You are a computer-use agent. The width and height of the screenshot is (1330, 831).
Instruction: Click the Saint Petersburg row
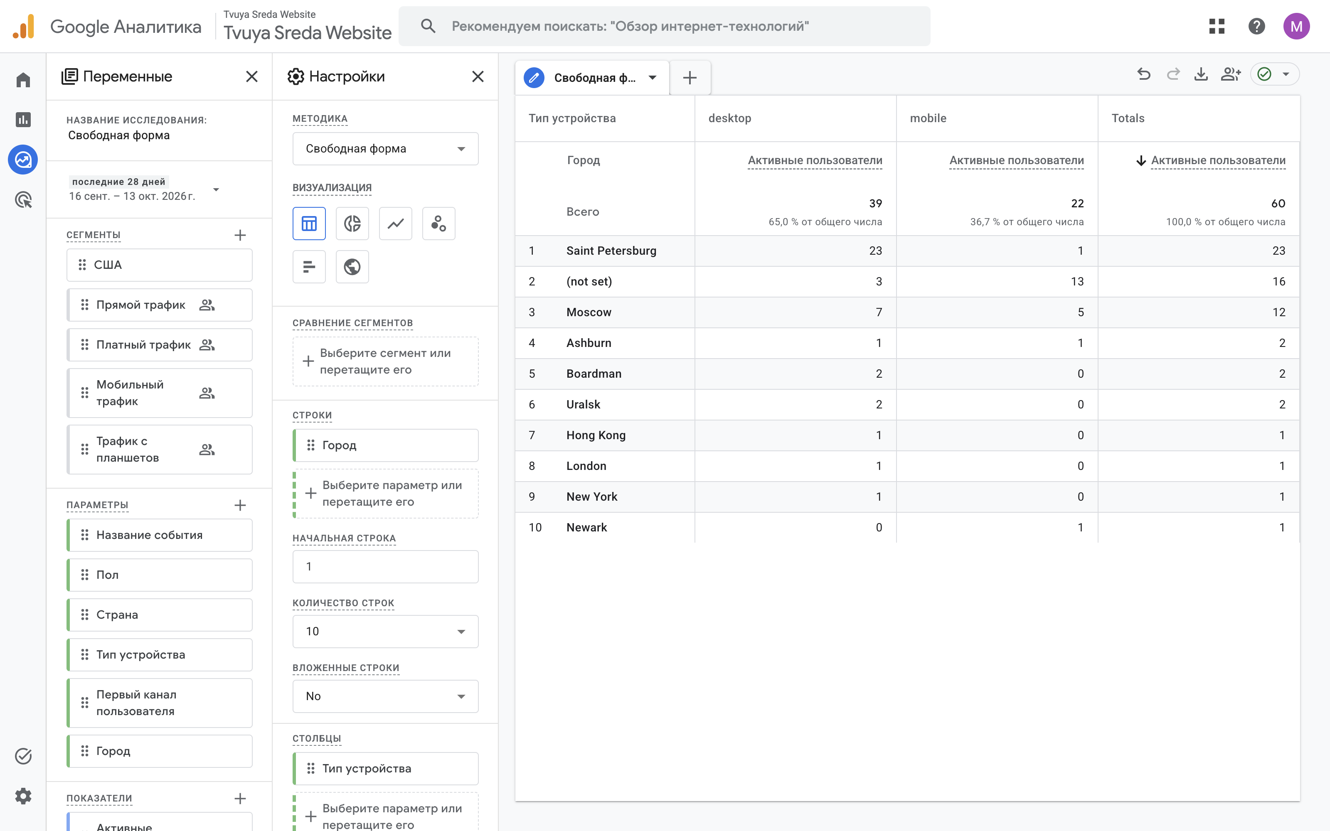point(907,251)
